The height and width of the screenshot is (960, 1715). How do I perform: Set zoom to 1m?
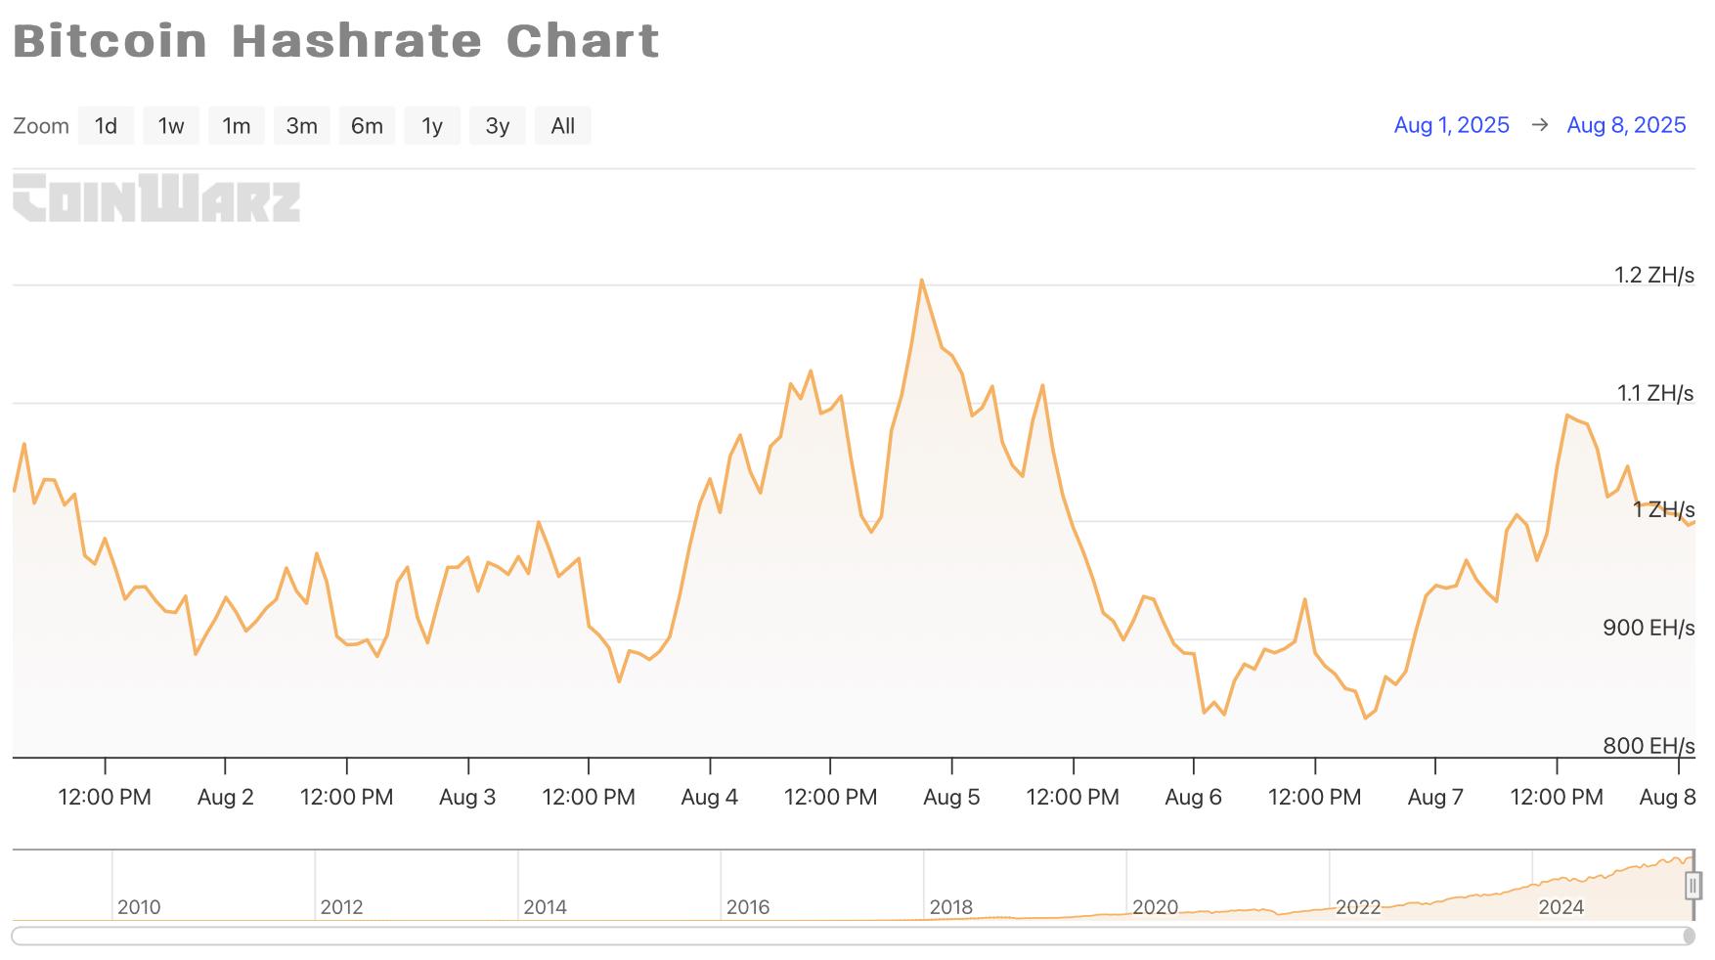pos(237,126)
